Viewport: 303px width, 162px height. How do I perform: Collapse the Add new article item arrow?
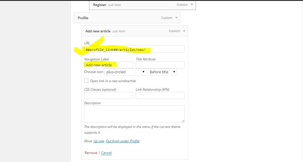coord(184,31)
